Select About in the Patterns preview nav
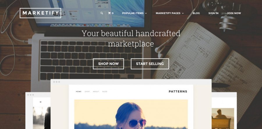The height and width of the screenshot is (129, 262). tap(96, 91)
